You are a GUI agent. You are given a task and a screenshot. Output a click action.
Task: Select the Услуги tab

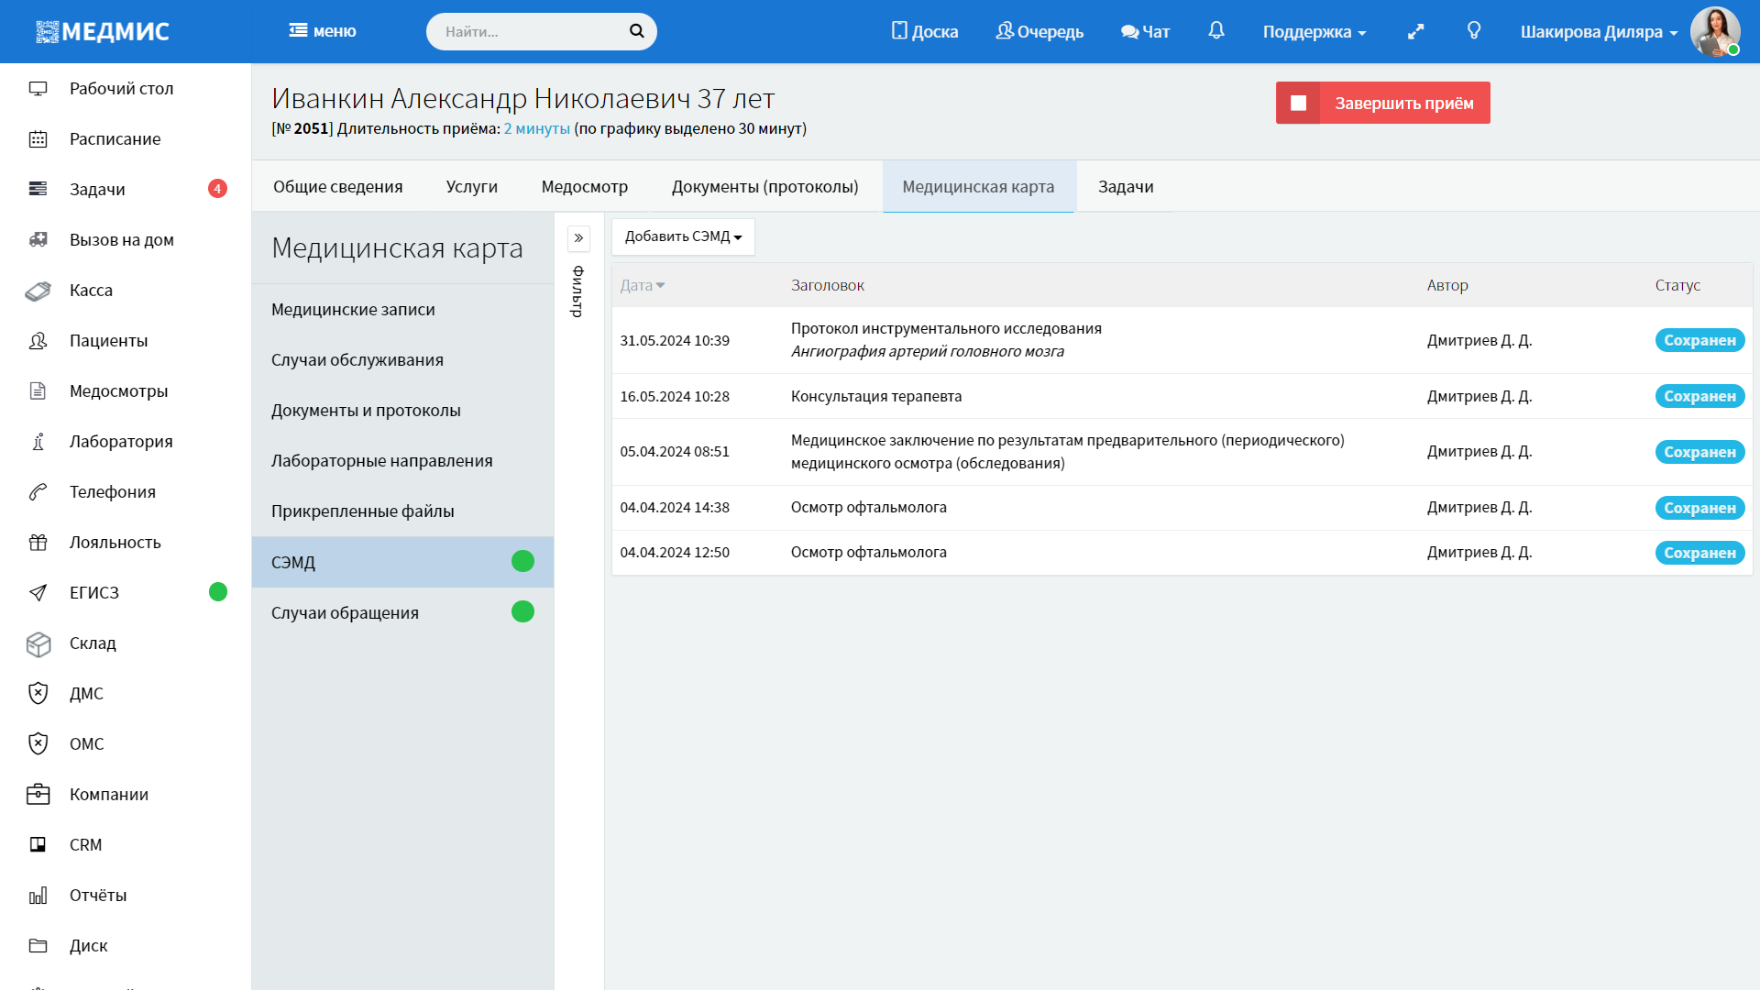pyautogui.click(x=471, y=187)
